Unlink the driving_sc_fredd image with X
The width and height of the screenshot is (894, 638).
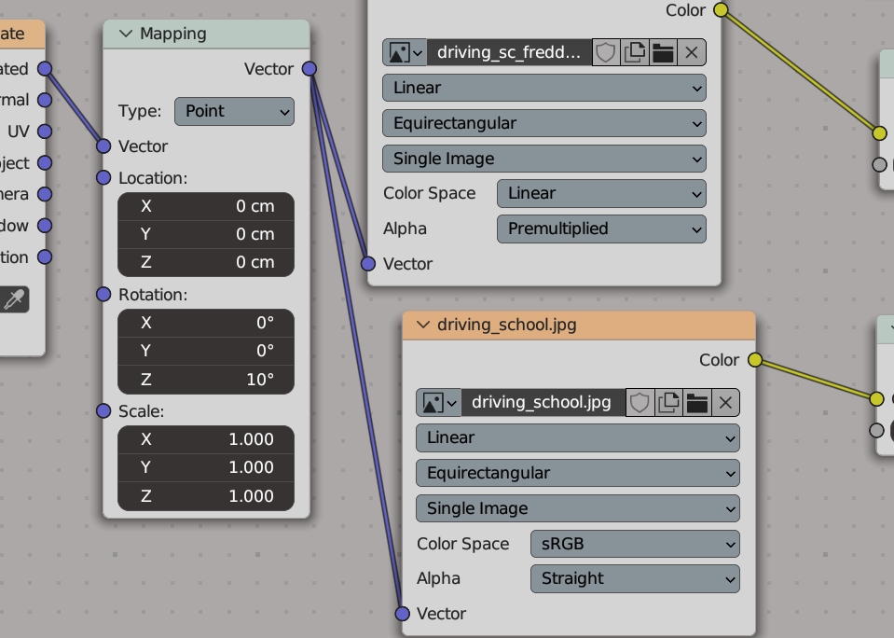pyautogui.click(x=692, y=52)
